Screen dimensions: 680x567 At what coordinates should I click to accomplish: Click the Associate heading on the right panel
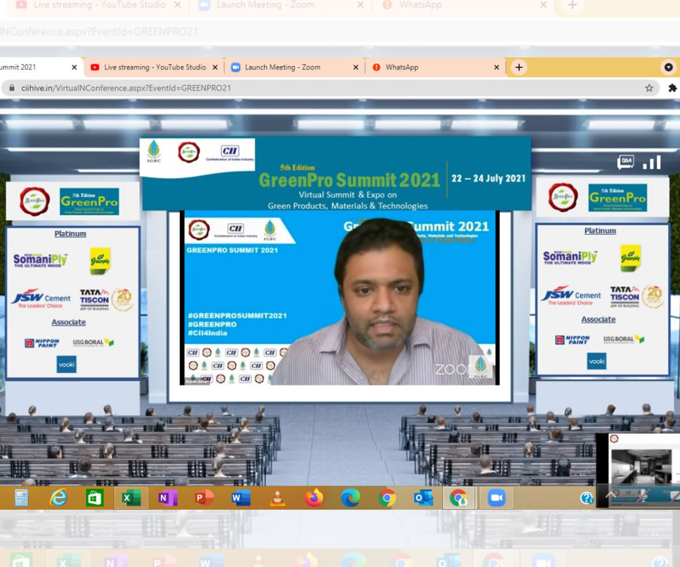(598, 319)
